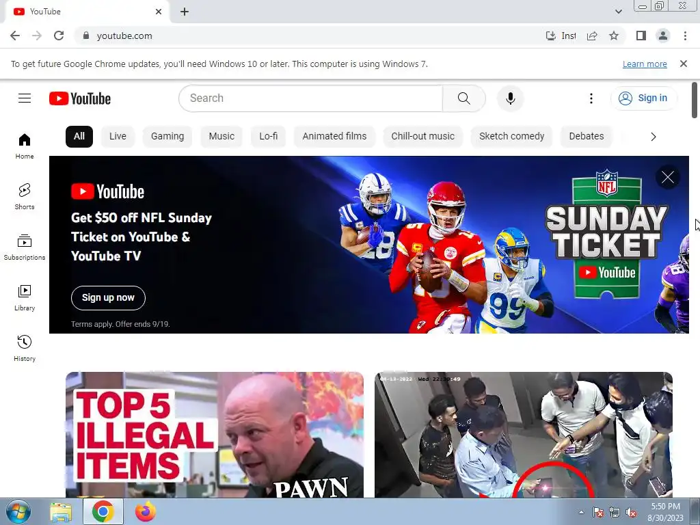Toggle Chrome side panel icon

[x=641, y=36]
